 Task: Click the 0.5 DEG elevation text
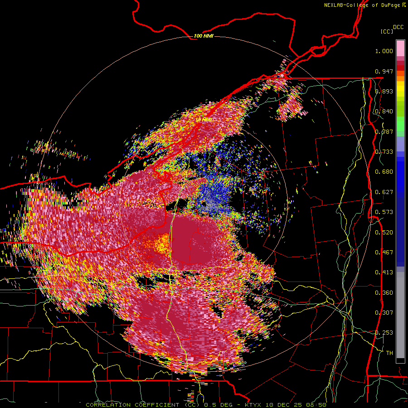point(218,405)
